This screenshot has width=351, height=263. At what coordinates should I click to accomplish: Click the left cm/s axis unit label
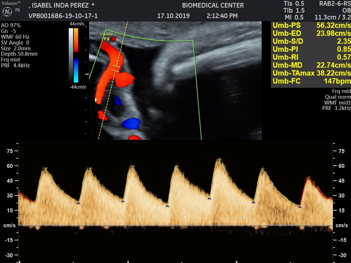(9, 225)
